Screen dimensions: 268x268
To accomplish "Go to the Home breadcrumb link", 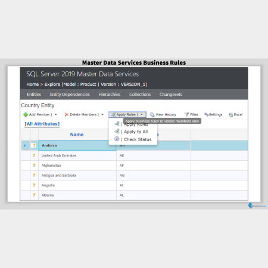I will coord(33,84).
